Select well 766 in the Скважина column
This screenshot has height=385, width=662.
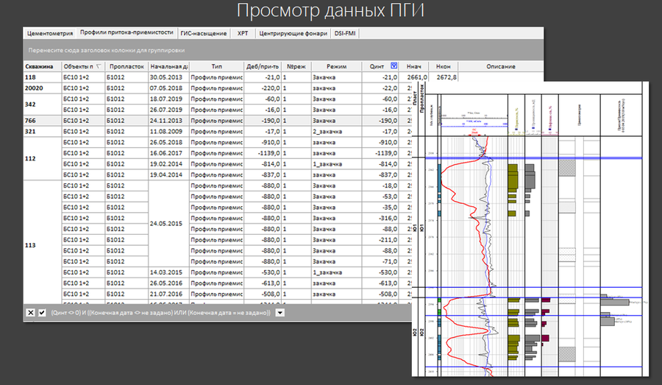click(42, 121)
